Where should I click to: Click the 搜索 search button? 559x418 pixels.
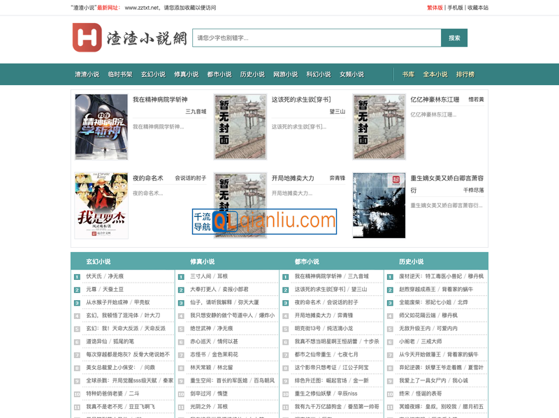coord(455,36)
